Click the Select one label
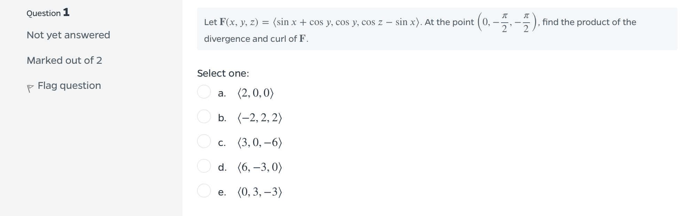This screenshot has height=216, width=681. tap(223, 73)
